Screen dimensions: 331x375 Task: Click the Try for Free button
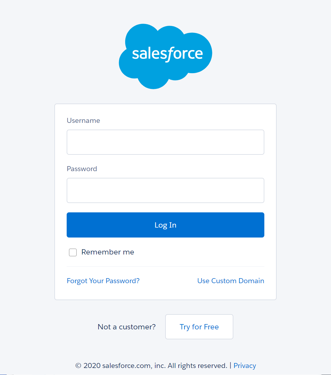199,327
